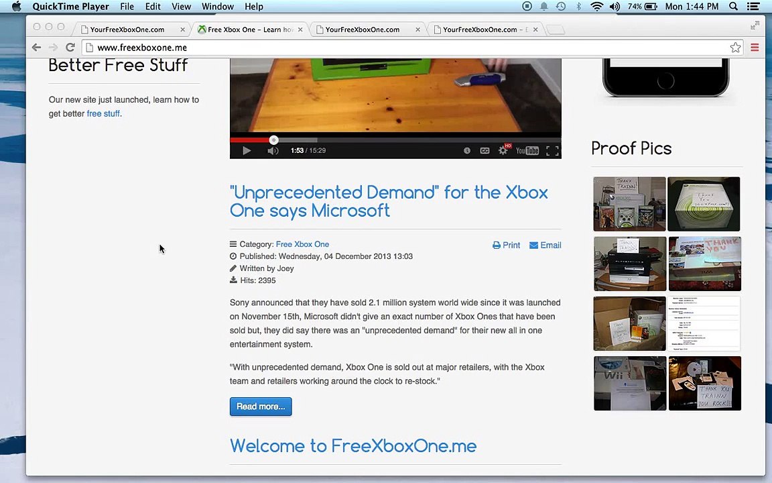This screenshot has height=483, width=772.
Task: Click the video progress bar scrubber
Action: coord(273,140)
